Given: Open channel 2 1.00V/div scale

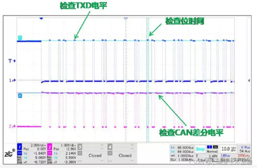Looking at the screenshot, I should (68, 145).
